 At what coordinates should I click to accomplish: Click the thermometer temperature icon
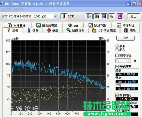pyautogui.click(x=64, y=16)
